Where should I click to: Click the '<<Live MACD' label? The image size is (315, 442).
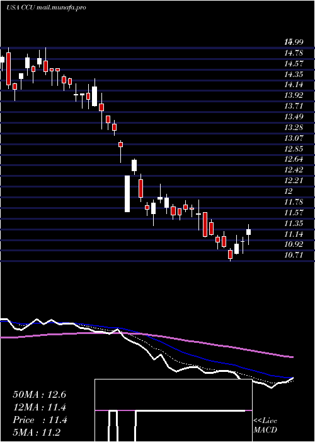[x=265, y=426]
